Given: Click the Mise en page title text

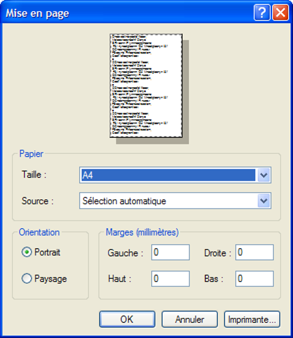Looking at the screenshot, I should 37,13.
